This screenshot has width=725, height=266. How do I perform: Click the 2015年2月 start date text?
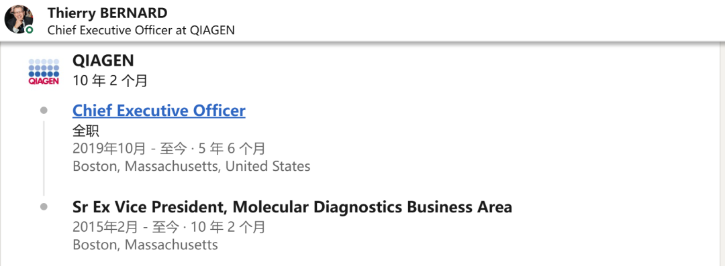coord(105,227)
